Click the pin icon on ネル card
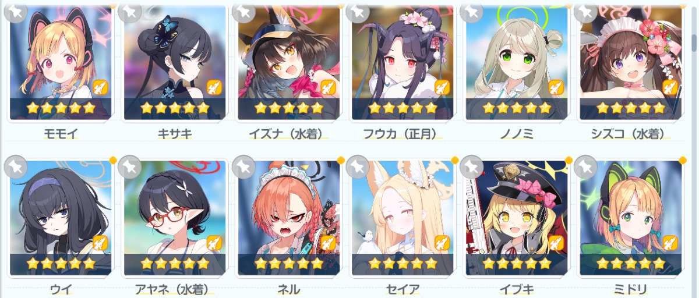Image resolution: width=699 pixels, height=298 pixels. tap(245, 167)
